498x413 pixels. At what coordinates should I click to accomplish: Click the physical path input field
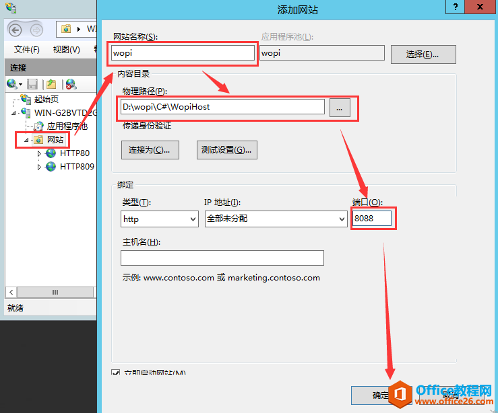point(222,107)
